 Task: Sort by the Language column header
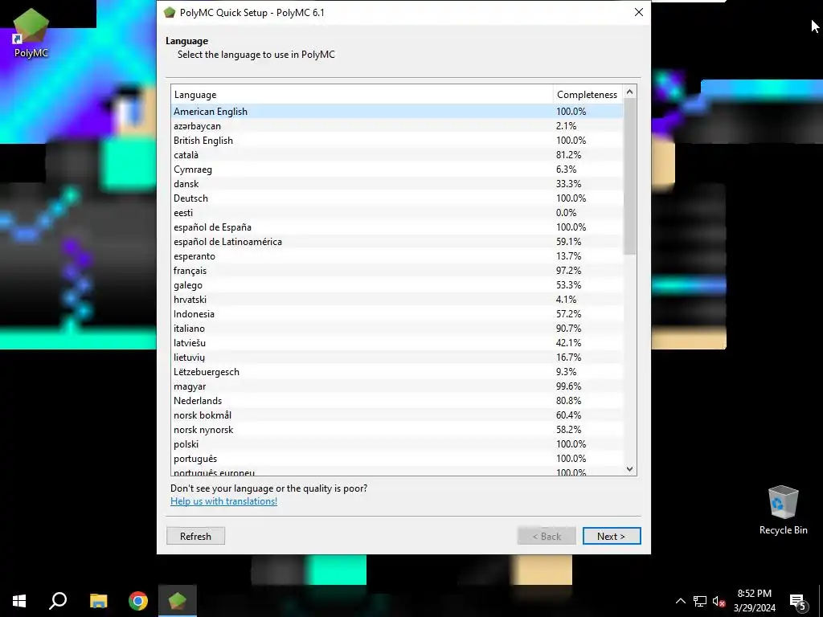point(362,95)
